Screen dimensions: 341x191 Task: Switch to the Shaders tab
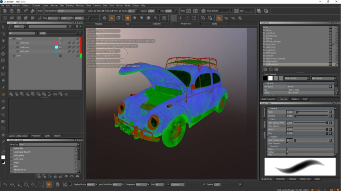(x=295, y=99)
